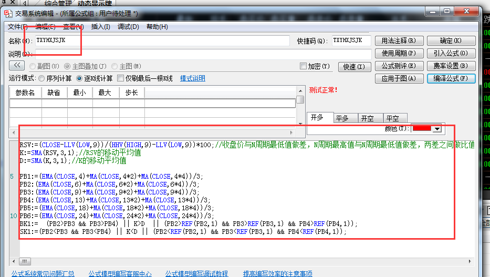Click the 交易系统编辑 title bar icon
The image size is (490, 277).
point(8,14)
